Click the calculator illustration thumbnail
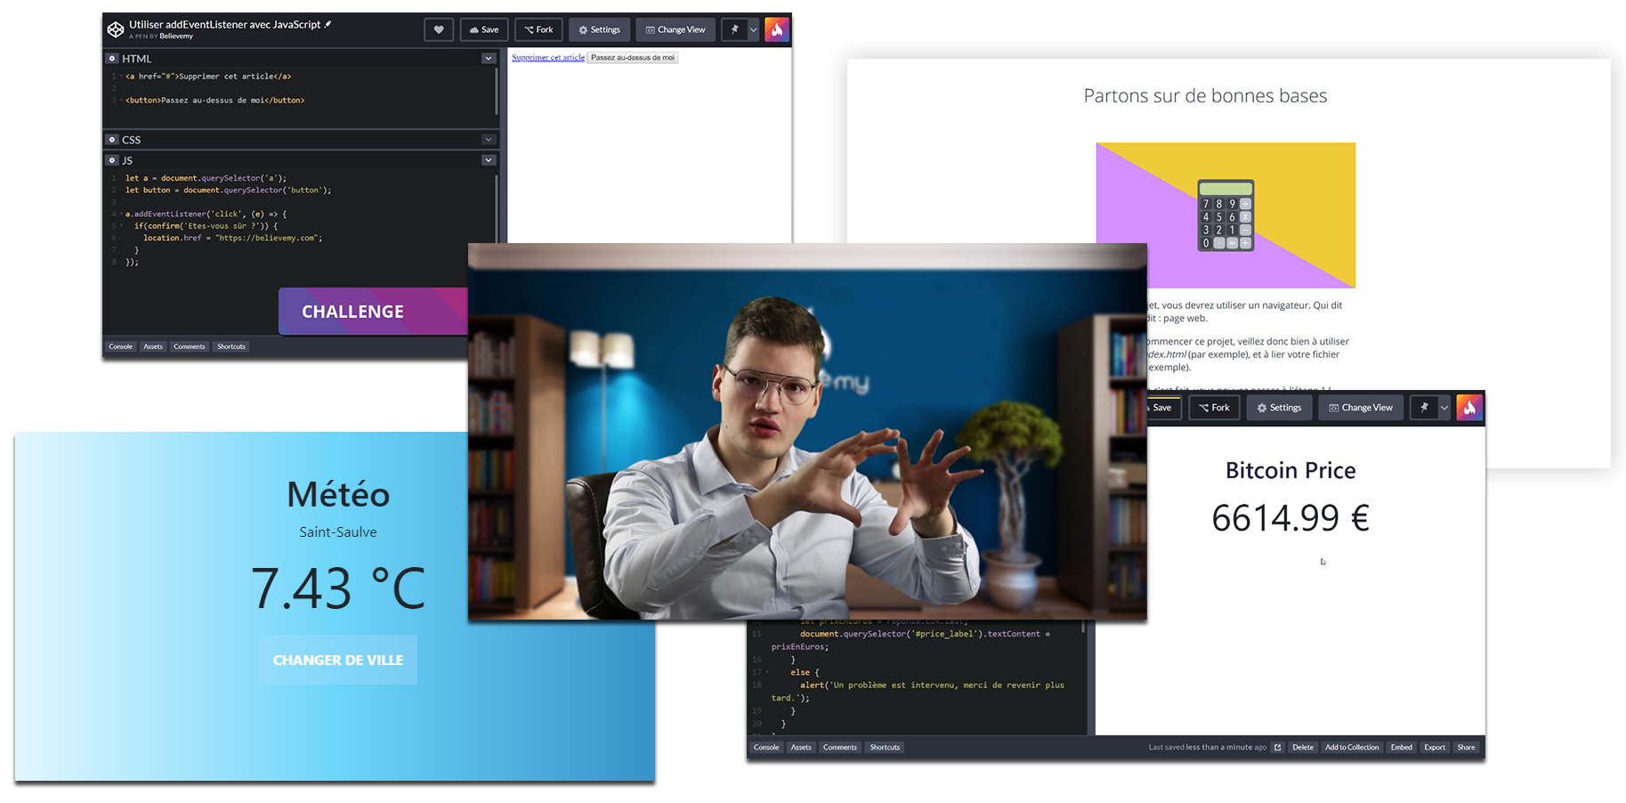The image size is (1626, 803). pos(1226,215)
